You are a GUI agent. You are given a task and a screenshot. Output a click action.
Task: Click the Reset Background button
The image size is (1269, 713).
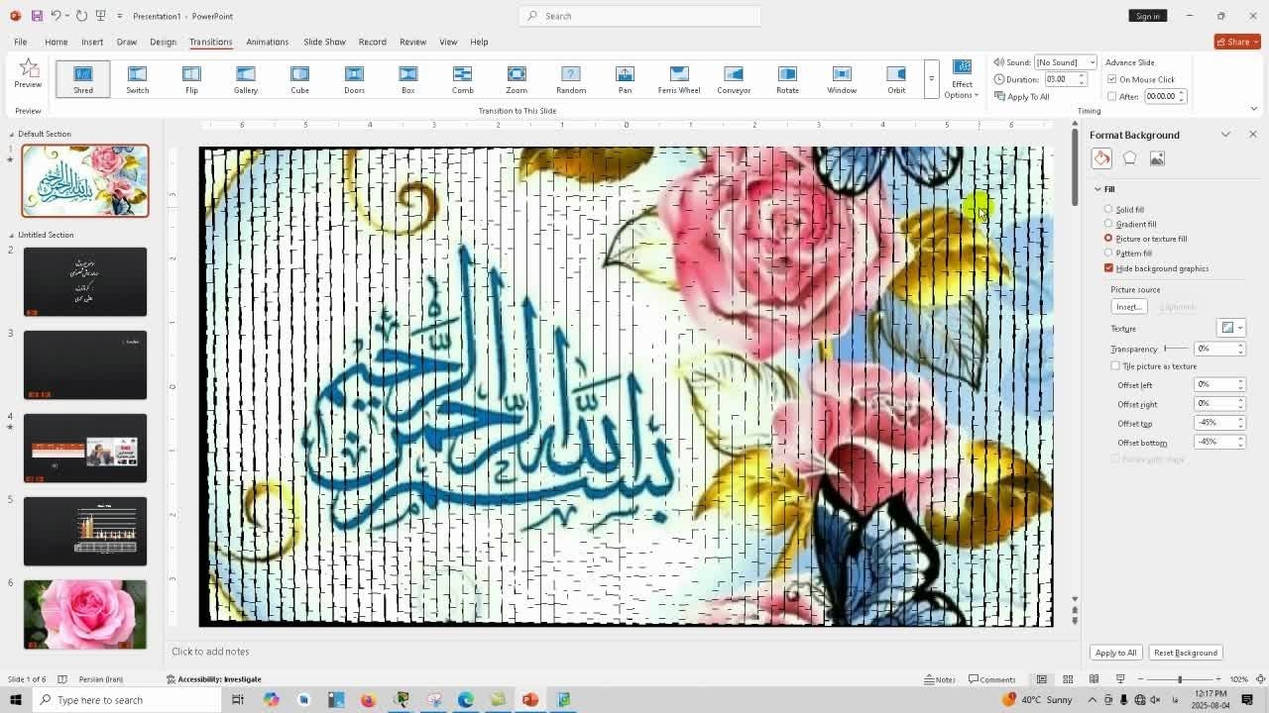click(1185, 653)
